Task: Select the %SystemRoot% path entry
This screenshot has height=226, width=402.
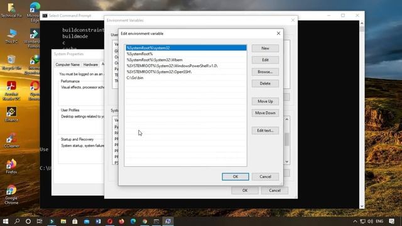Action: (x=186, y=54)
